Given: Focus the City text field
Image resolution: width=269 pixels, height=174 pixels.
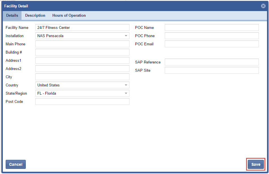Looking at the screenshot, I should tap(82, 77).
